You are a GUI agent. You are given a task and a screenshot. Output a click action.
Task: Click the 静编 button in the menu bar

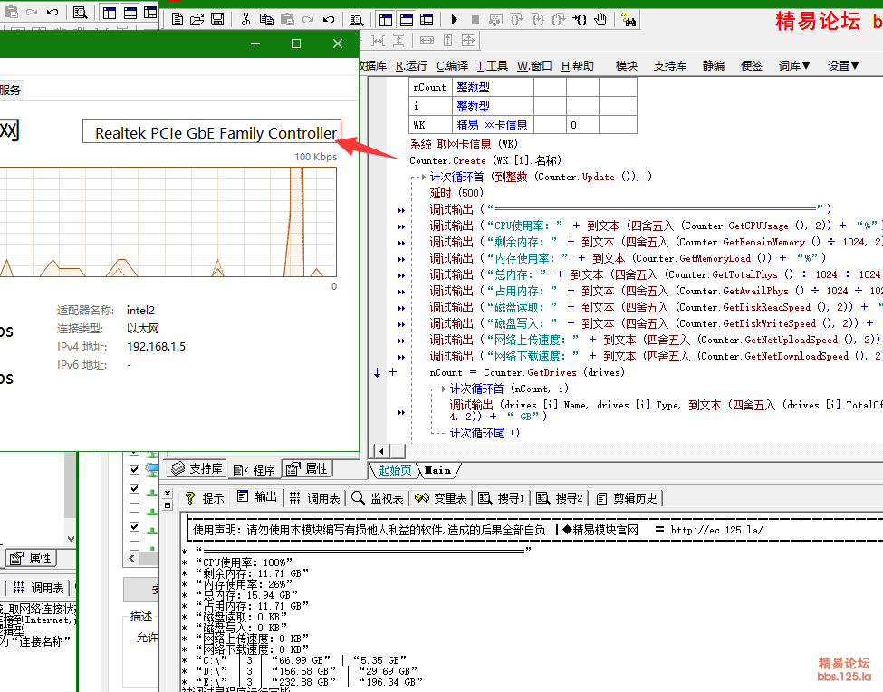[x=713, y=65]
